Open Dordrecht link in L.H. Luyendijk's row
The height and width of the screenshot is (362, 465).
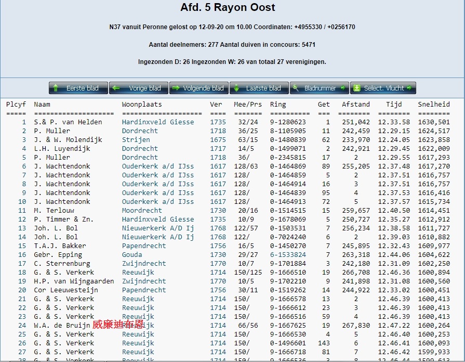(x=140, y=148)
